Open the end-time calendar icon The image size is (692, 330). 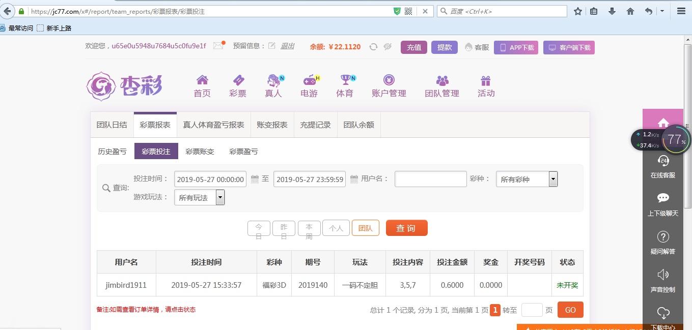tap(354, 179)
